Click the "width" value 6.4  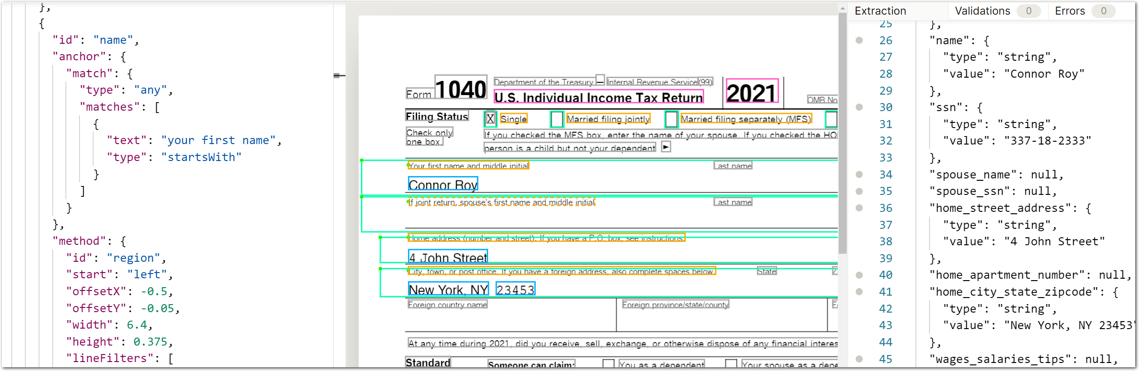pos(137,325)
